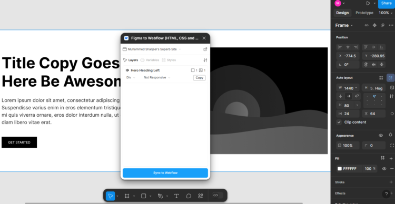395x204 pixels.
Task: Open the Not Responsive dropdown
Action: pyautogui.click(x=157, y=77)
